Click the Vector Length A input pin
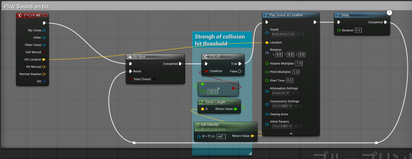 [202, 109]
